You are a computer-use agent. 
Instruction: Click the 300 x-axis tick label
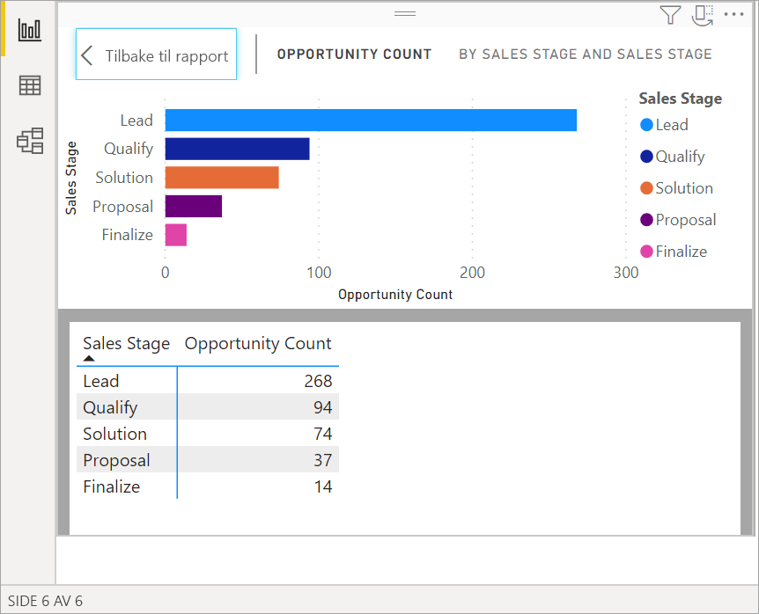[626, 273]
